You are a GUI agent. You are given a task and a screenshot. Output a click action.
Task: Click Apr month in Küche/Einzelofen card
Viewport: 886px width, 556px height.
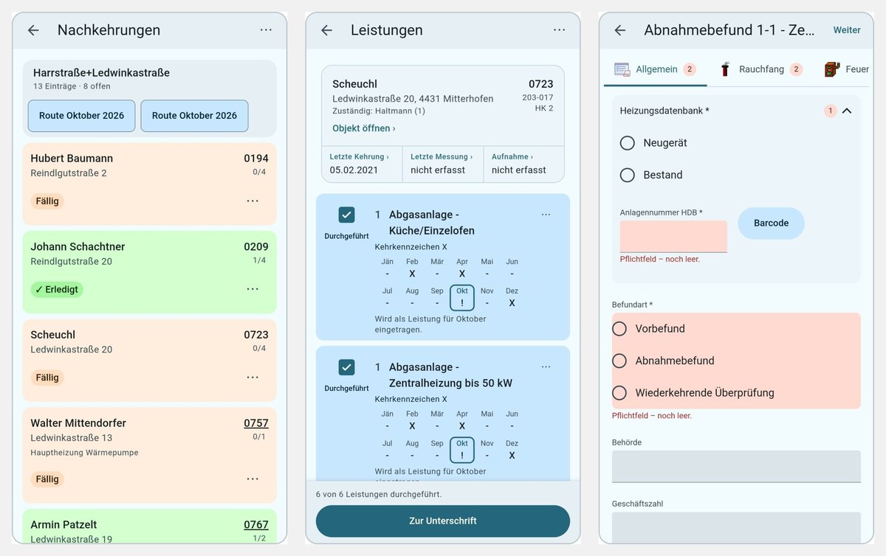(x=462, y=268)
